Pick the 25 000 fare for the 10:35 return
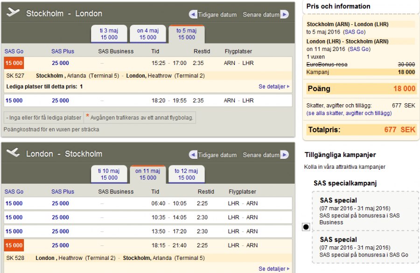The width and height of the screenshot is (420, 273). click(x=60, y=217)
